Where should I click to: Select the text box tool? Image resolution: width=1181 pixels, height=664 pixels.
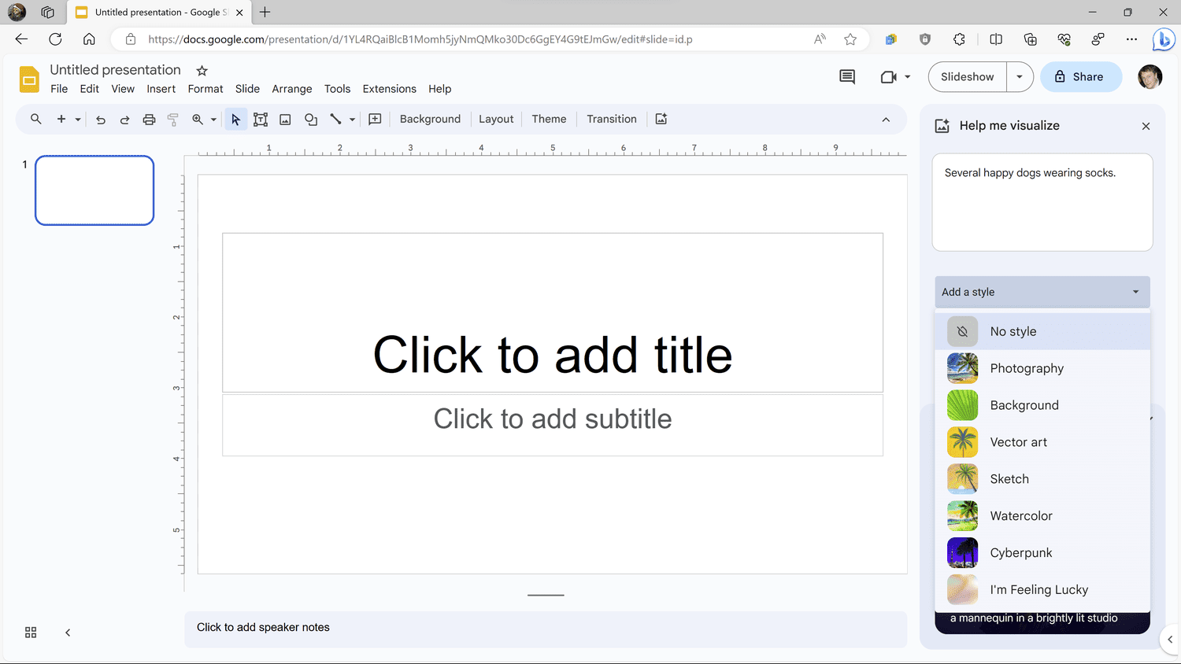(x=261, y=120)
